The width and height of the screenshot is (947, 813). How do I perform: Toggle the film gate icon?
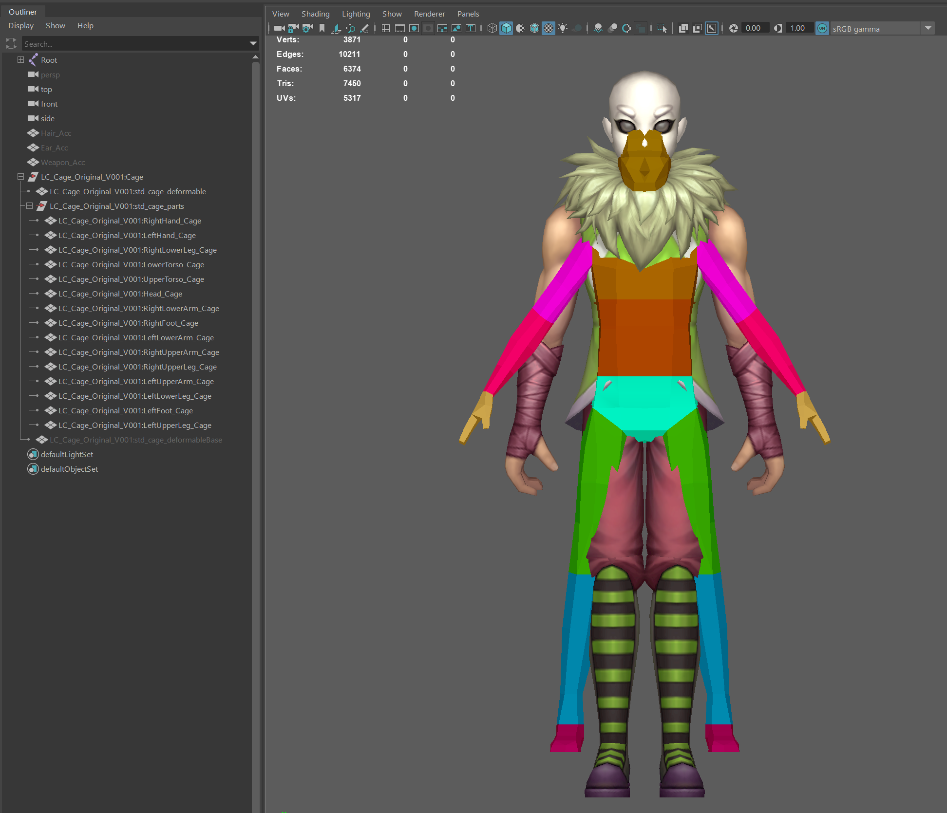coord(400,28)
